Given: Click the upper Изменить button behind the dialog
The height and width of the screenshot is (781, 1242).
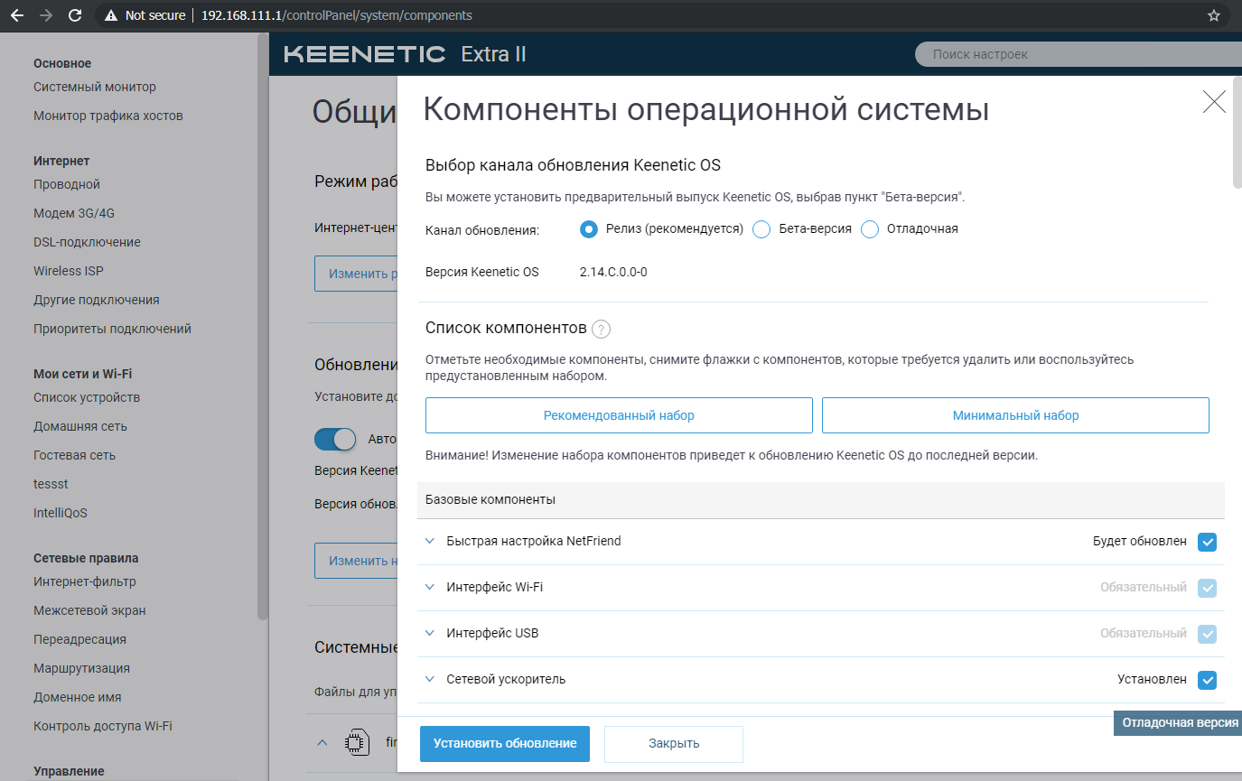Looking at the screenshot, I should point(356,274).
